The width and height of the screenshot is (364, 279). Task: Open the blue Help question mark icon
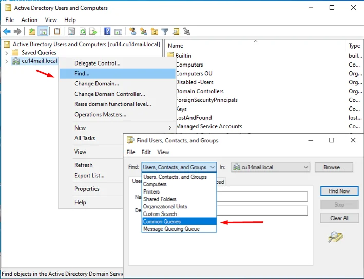click(107, 31)
